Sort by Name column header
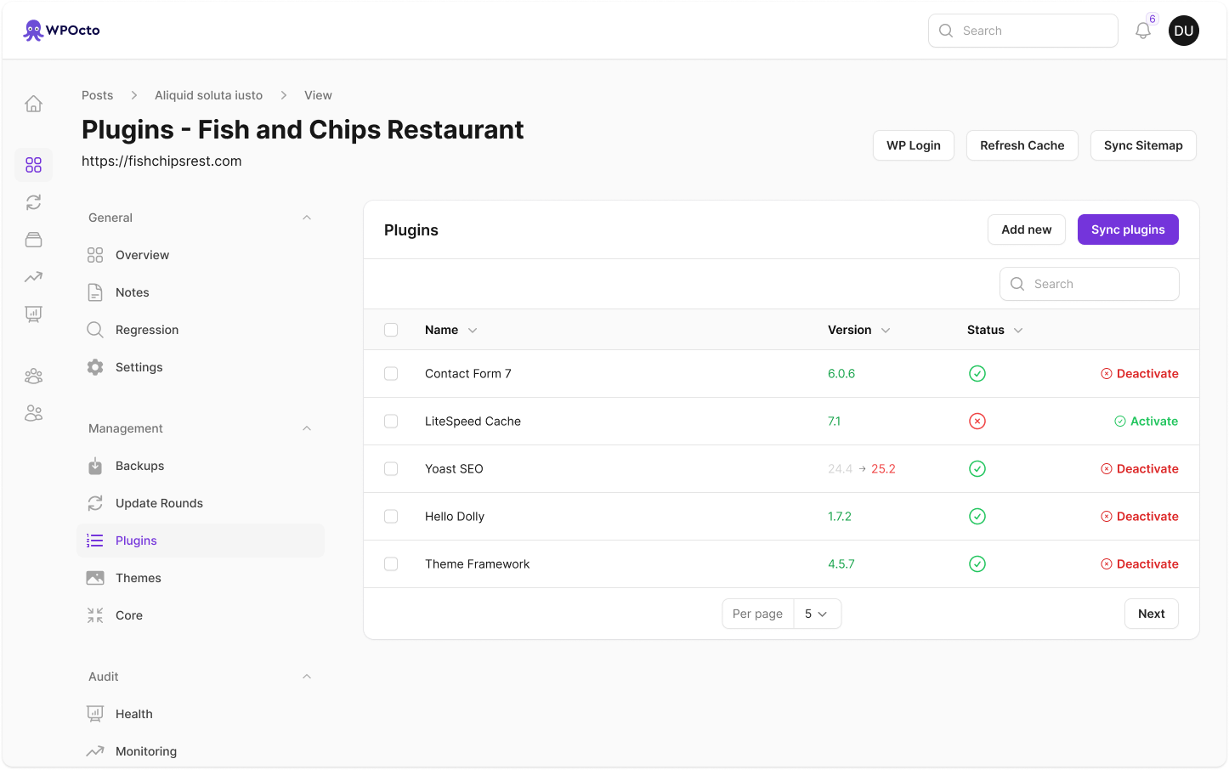Viewport: 1229px width, 770px height. click(451, 330)
